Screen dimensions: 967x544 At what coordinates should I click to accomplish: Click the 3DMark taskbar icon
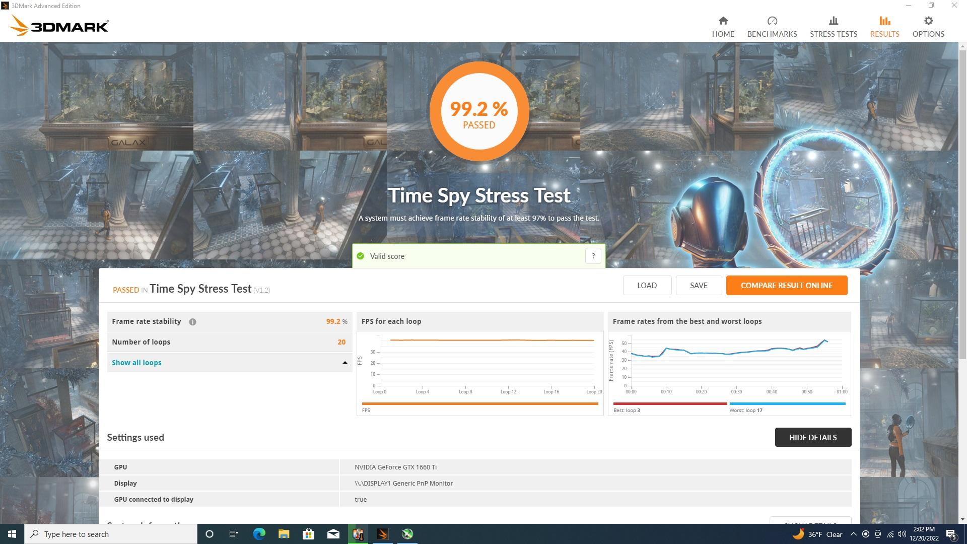[383, 534]
